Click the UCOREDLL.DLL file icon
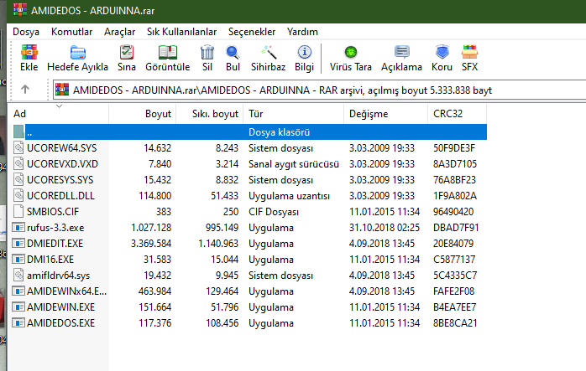 [18, 195]
